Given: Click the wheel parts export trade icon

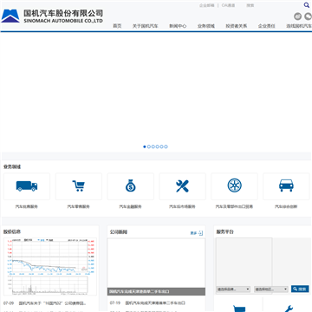Looking at the screenshot, I should click(234, 185).
